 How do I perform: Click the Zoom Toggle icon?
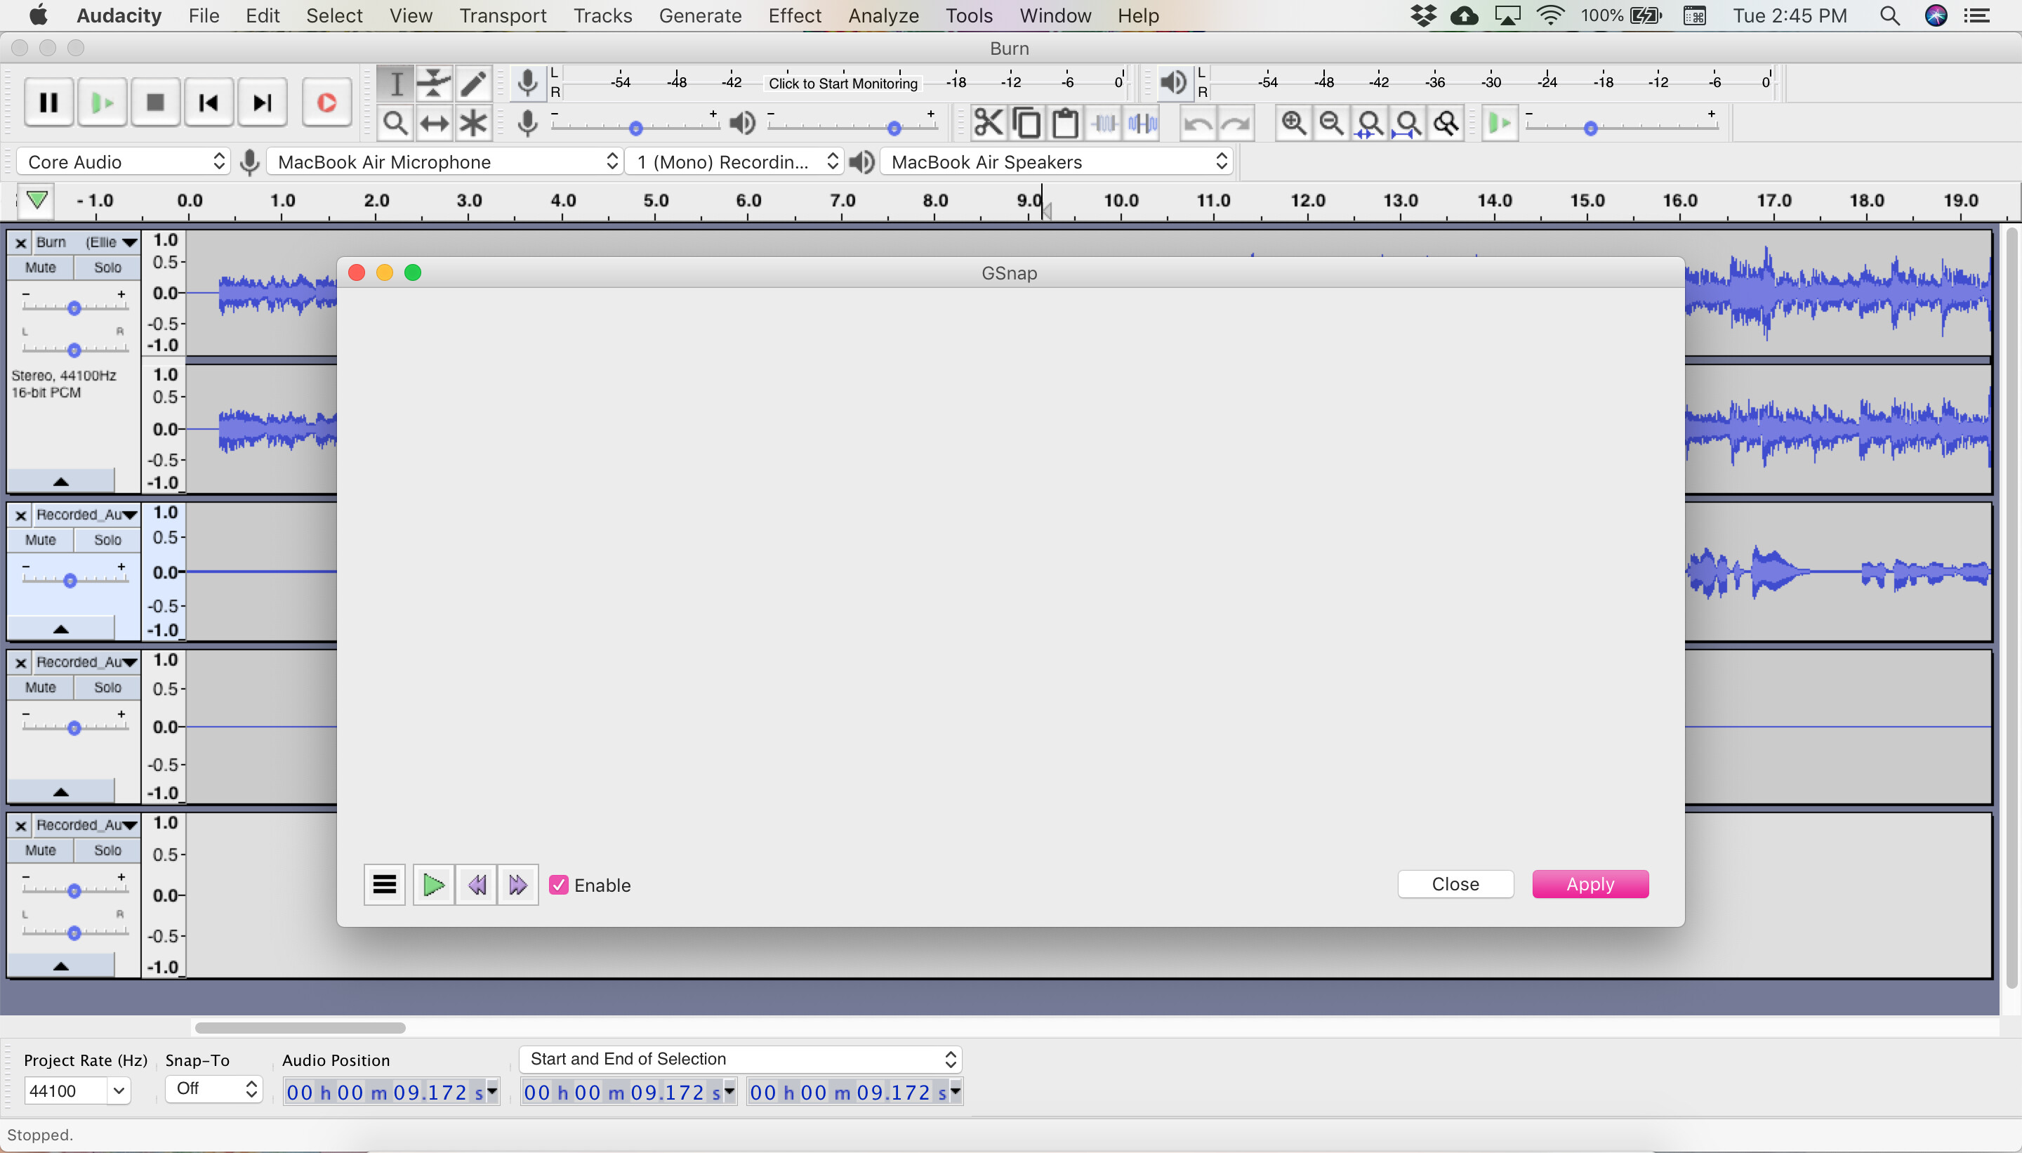1446,123
